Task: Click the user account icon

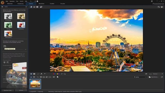Action: (x=152, y=1)
